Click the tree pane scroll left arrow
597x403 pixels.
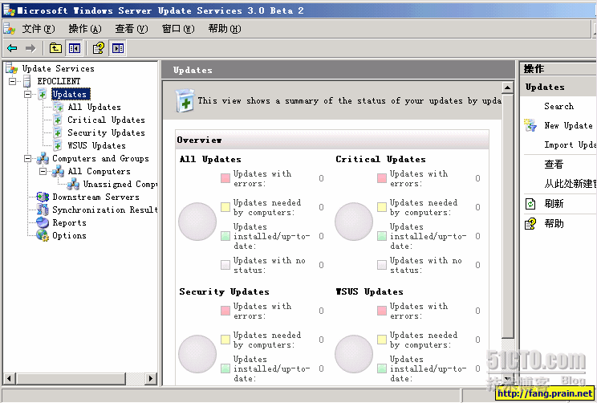10,379
